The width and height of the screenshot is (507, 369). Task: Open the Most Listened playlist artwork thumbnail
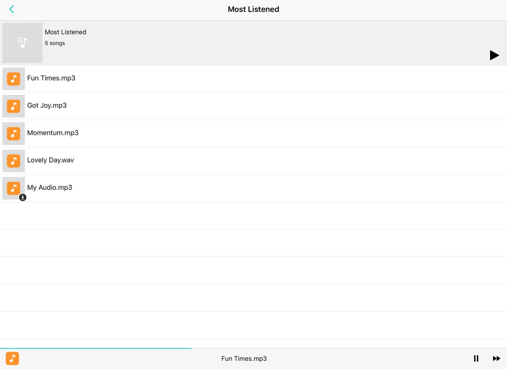click(x=22, y=43)
